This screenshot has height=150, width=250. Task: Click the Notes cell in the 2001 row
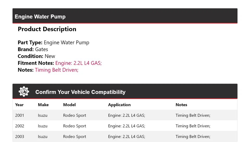(x=193, y=115)
